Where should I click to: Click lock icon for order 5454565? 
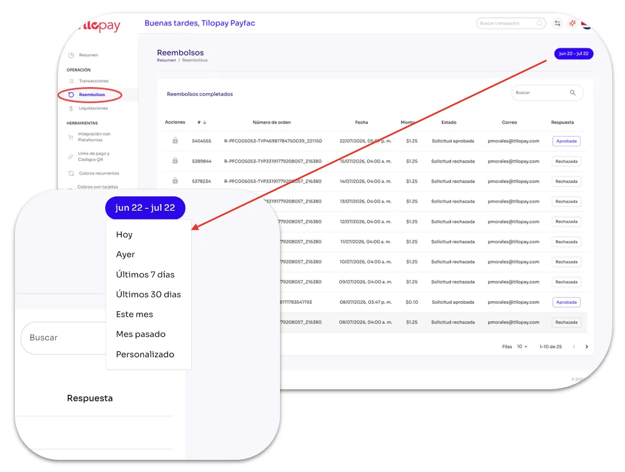tap(175, 140)
